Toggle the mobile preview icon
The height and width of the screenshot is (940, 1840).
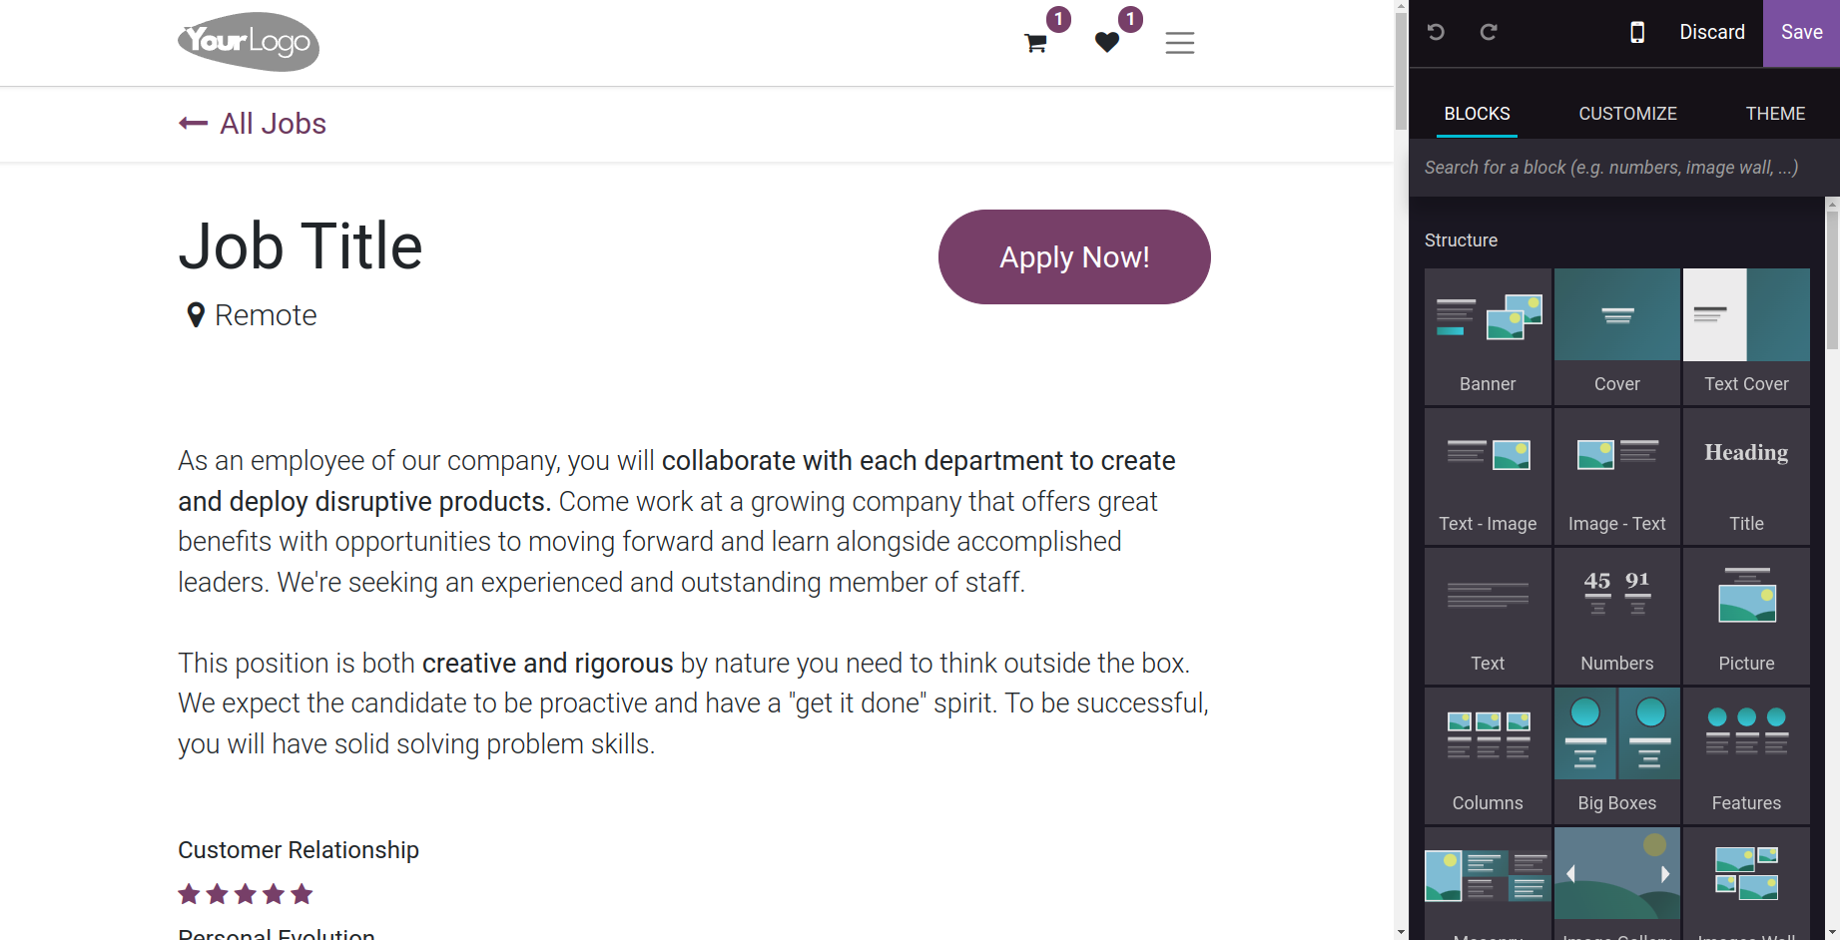tap(1637, 32)
